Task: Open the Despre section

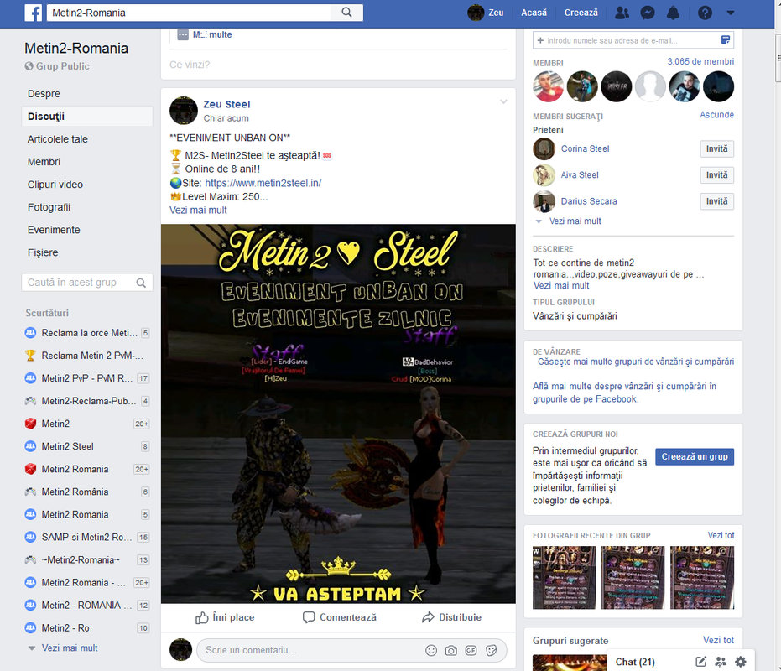Action: pos(44,94)
